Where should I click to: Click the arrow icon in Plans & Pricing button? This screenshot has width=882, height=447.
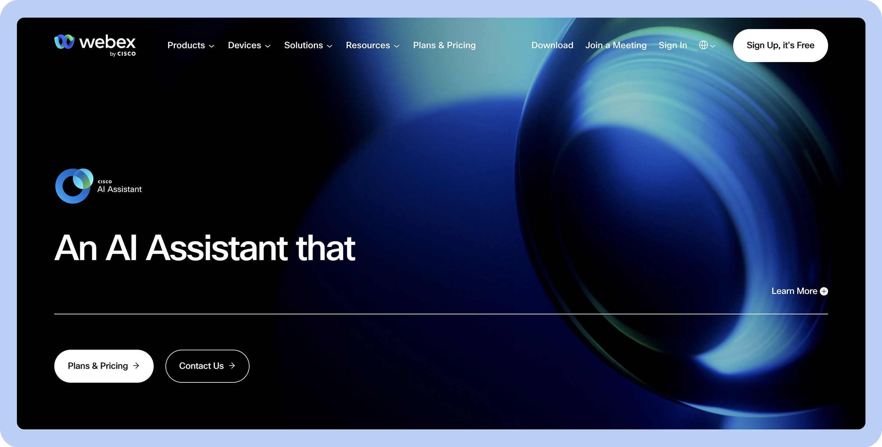(136, 366)
